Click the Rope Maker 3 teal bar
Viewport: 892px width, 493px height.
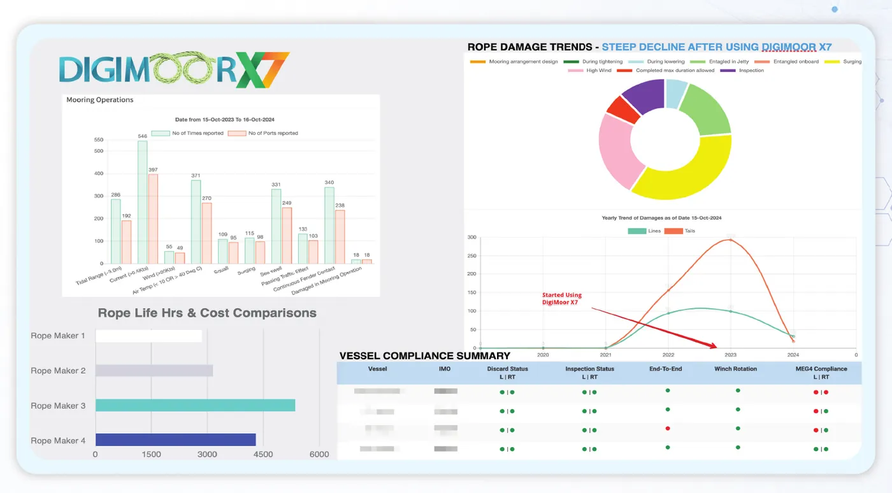click(x=195, y=405)
